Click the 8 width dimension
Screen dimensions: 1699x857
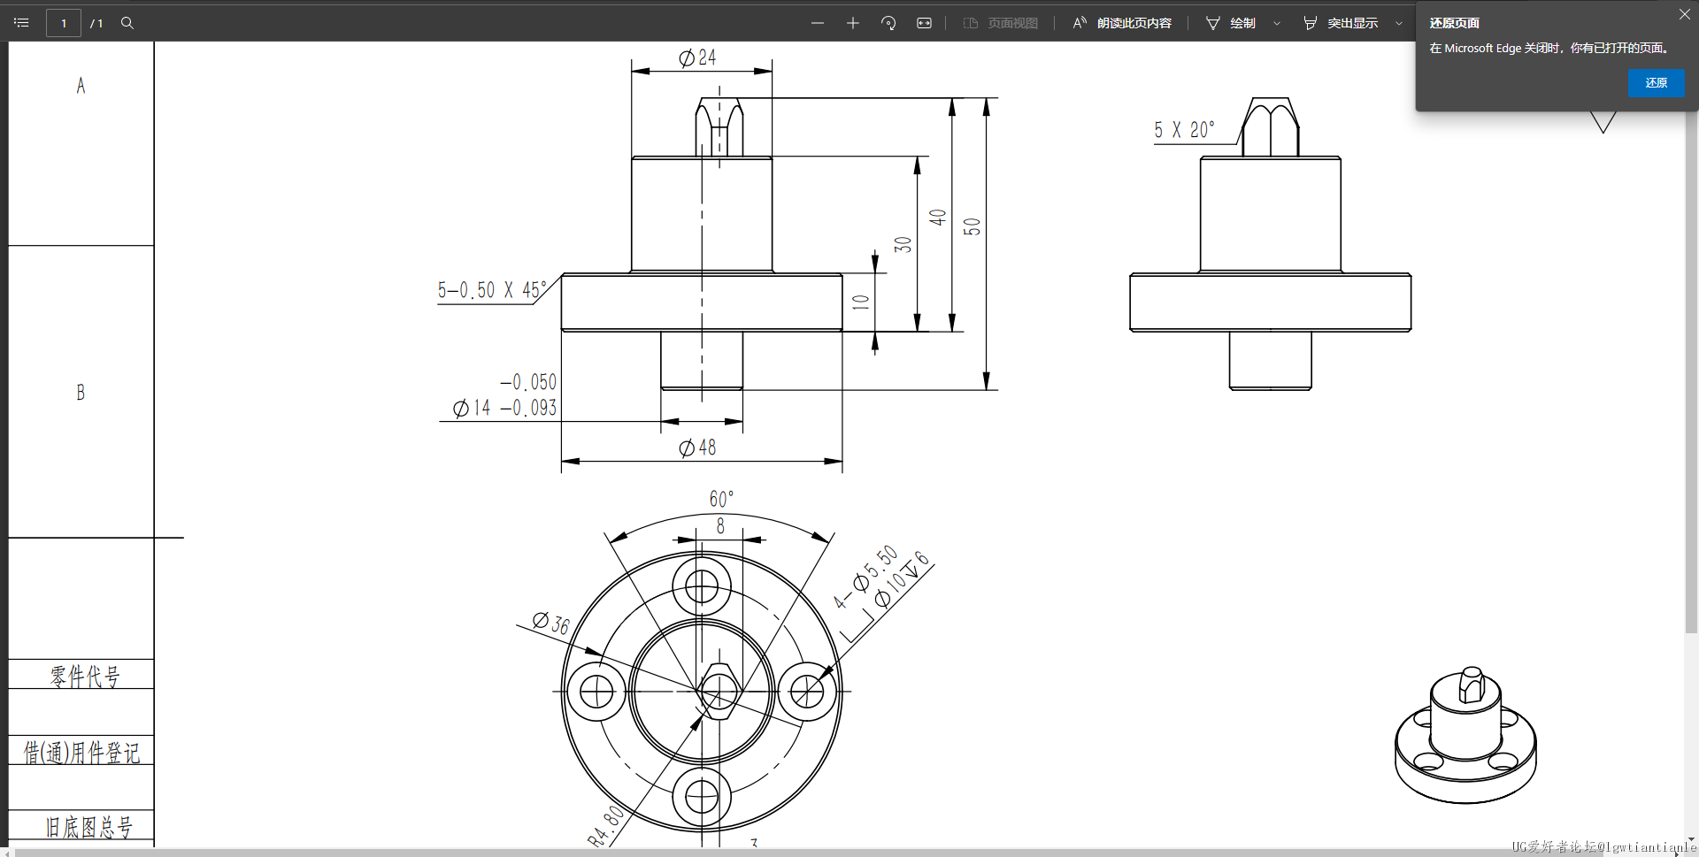(720, 526)
